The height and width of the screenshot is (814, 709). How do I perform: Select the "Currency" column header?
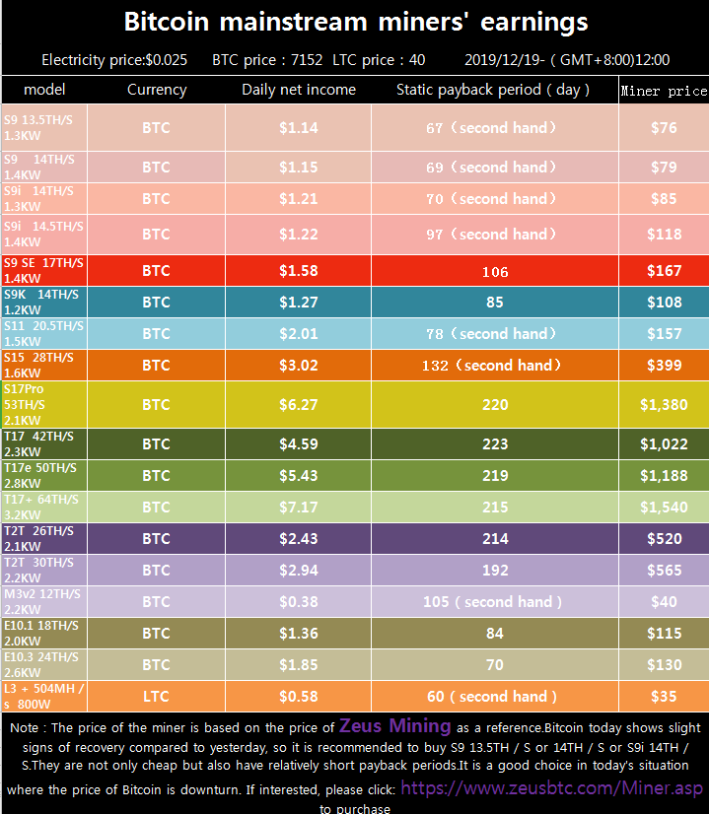(156, 90)
